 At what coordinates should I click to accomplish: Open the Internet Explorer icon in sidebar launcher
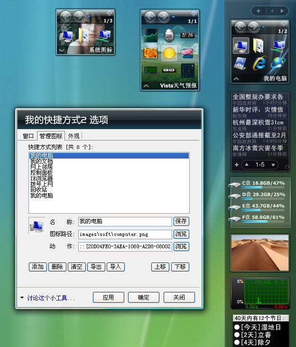click(x=259, y=62)
